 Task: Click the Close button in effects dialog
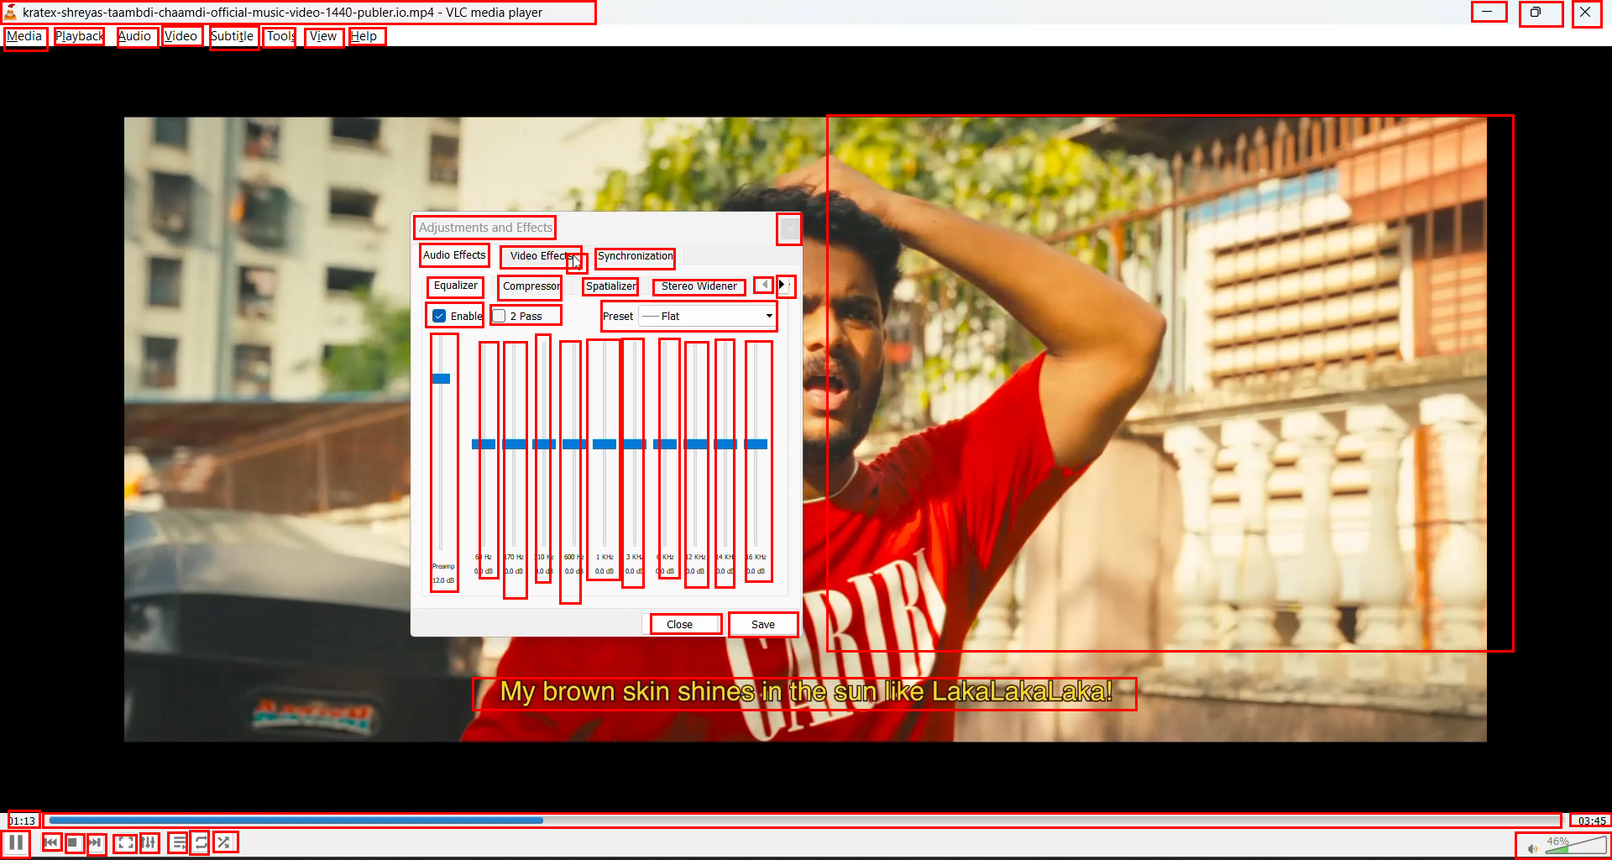(x=680, y=625)
